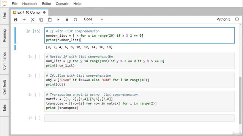Click the 'transpose = [[row[i] for row' line
Viewport: 243px width, 136px height.
tap(101, 103)
